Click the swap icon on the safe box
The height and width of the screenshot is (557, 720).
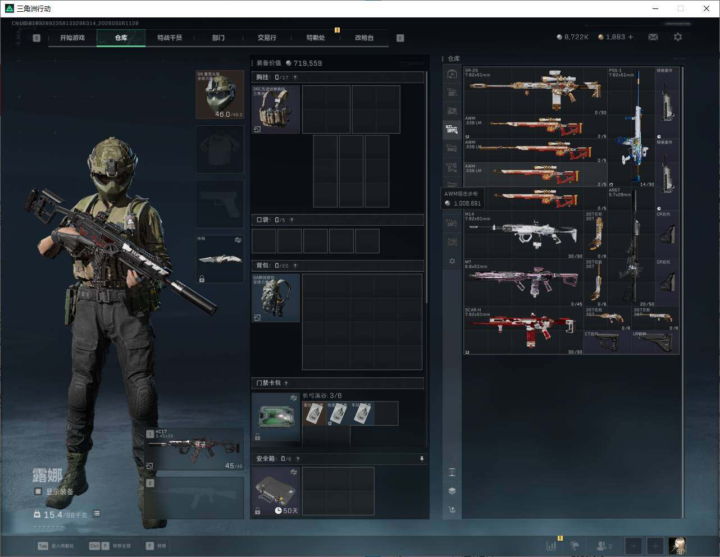pos(294,472)
